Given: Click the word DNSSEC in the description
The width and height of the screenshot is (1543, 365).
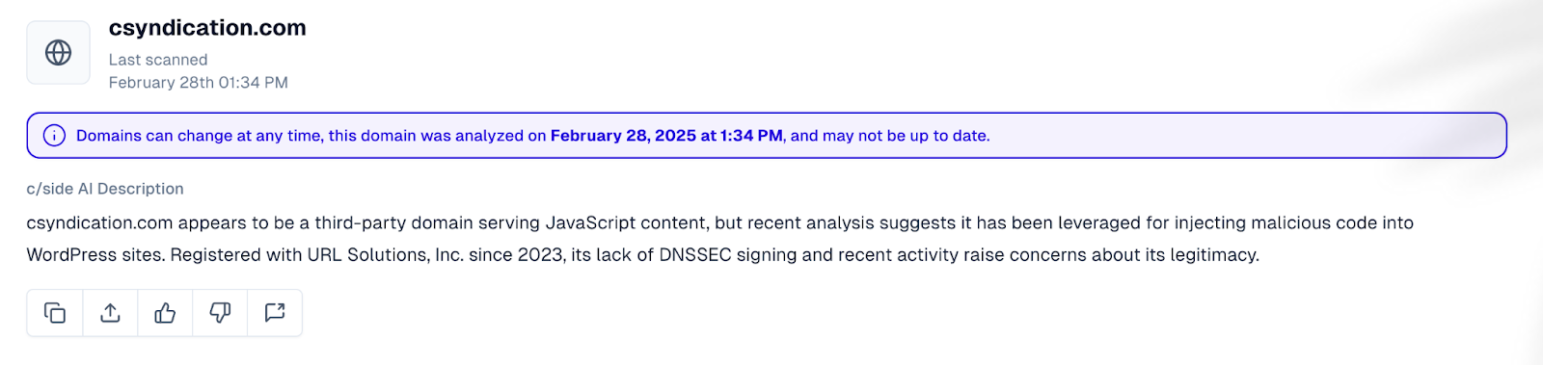Looking at the screenshot, I should coord(695,255).
